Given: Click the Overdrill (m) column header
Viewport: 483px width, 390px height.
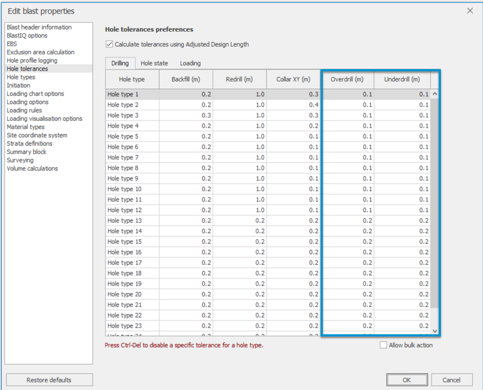Looking at the screenshot, I should [x=347, y=79].
